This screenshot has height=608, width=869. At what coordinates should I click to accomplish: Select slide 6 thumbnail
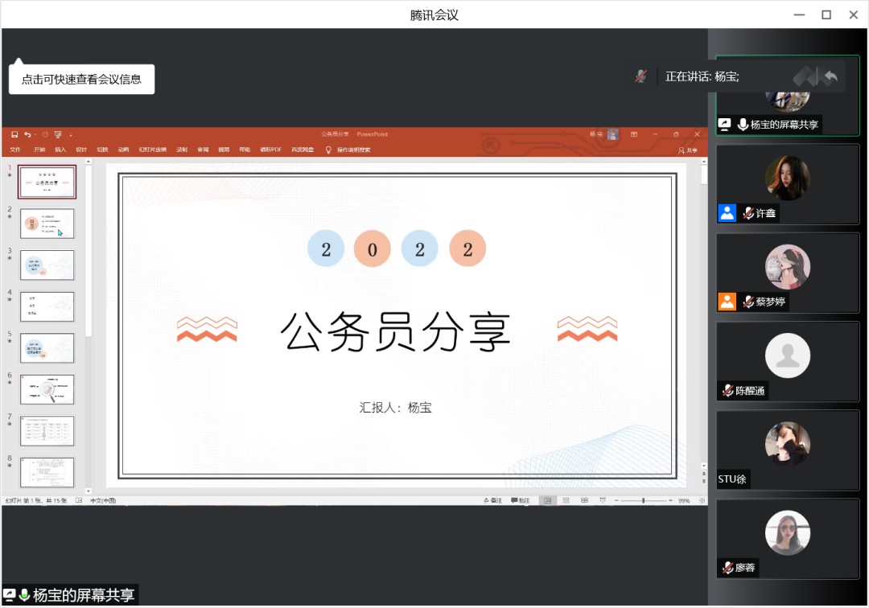coord(47,390)
